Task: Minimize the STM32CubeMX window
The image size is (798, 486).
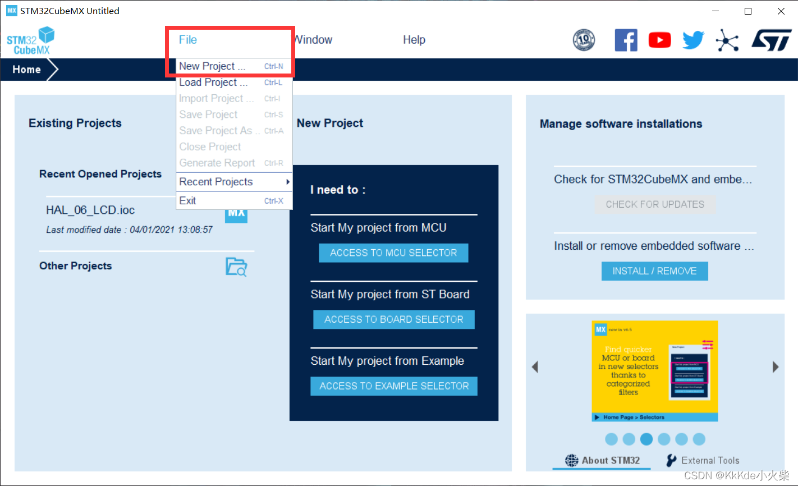Action: (716, 11)
